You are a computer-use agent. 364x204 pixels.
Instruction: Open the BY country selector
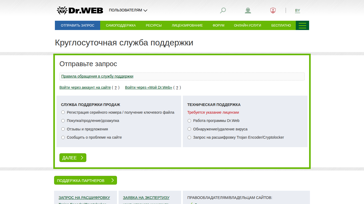tap(297, 11)
